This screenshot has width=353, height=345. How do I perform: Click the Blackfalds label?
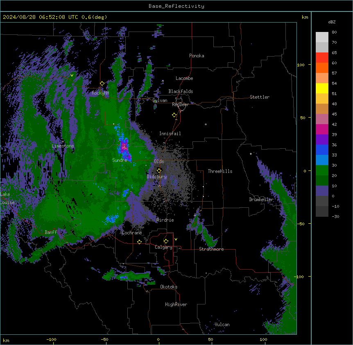click(x=181, y=91)
